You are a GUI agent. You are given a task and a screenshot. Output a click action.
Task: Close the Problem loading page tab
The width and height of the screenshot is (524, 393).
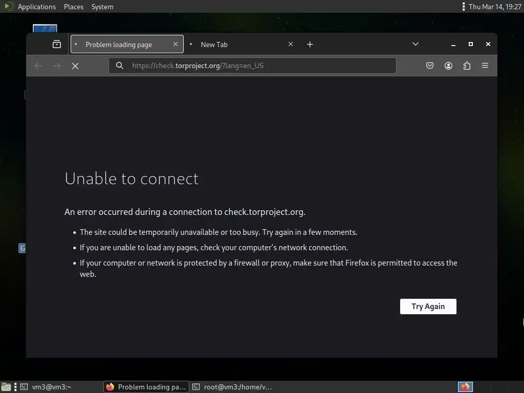[176, 44]
